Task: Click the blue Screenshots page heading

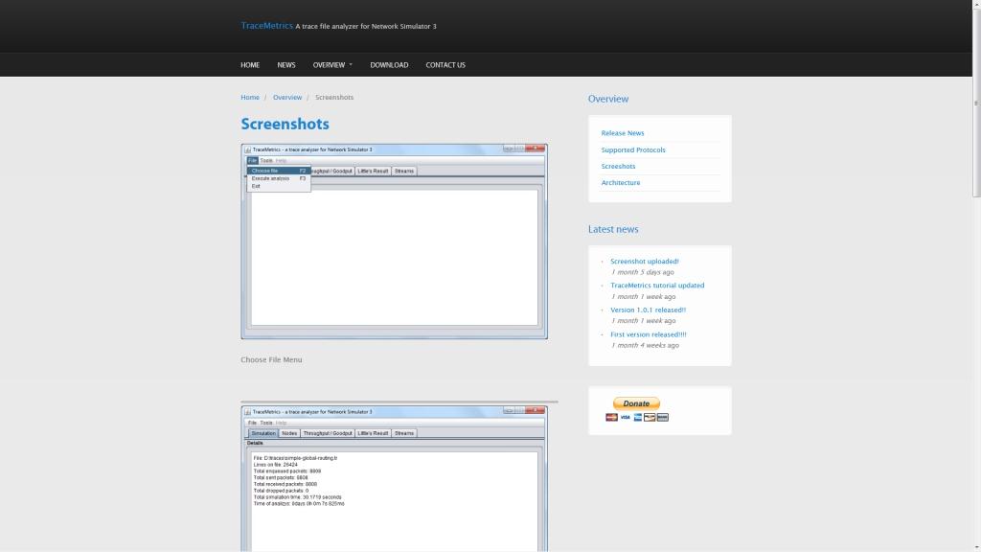Action: pos(285,124)
